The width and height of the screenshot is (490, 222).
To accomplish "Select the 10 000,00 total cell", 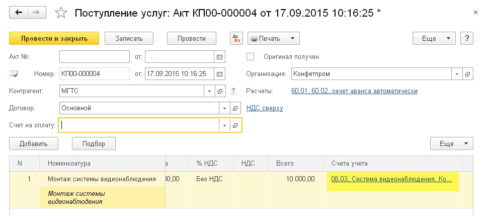I will pyautogui.click(x=296, y=179).
